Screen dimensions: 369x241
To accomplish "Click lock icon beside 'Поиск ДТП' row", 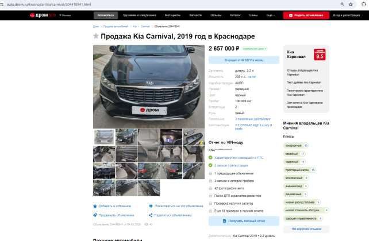I will (210, 196).
